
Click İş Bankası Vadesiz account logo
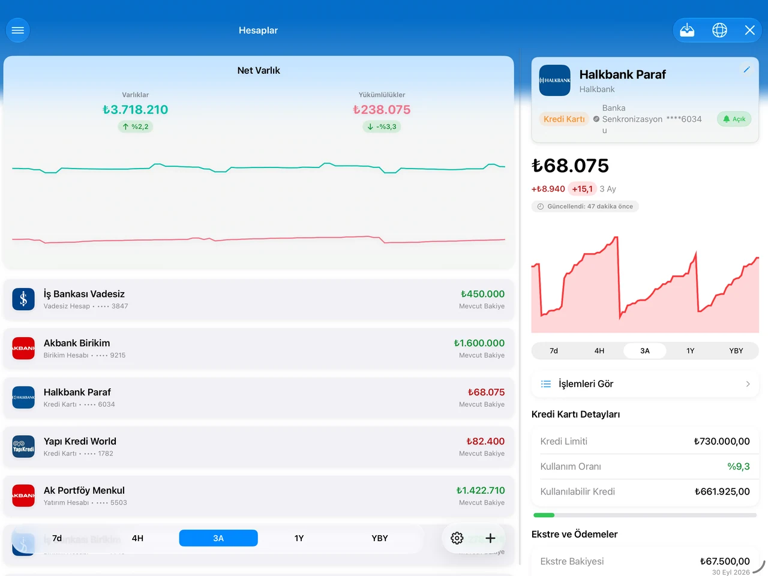pos(23,299)
